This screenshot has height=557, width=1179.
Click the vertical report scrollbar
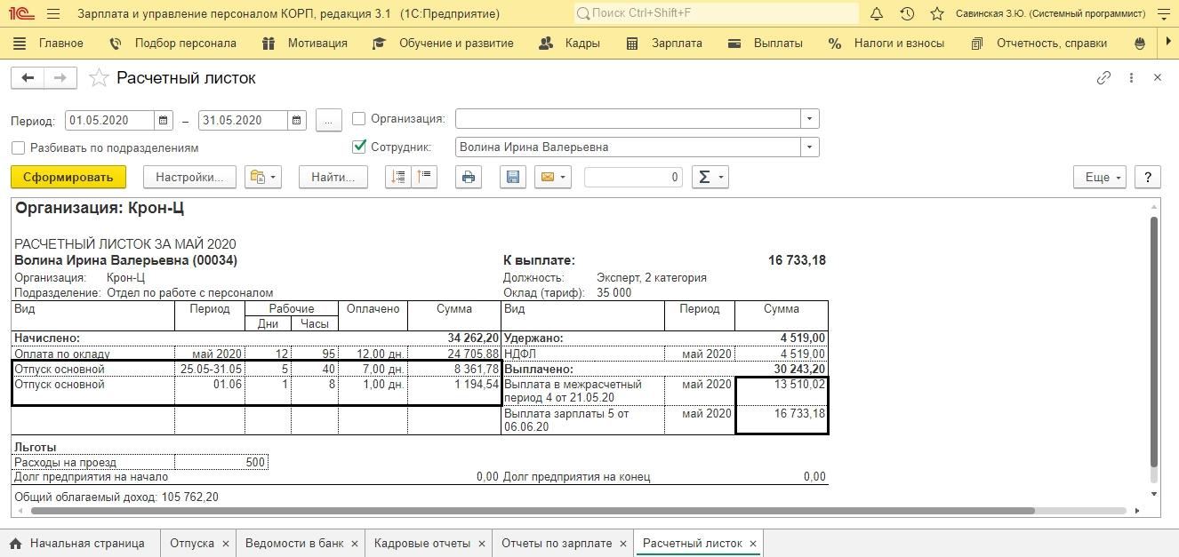pos(1154,342)
